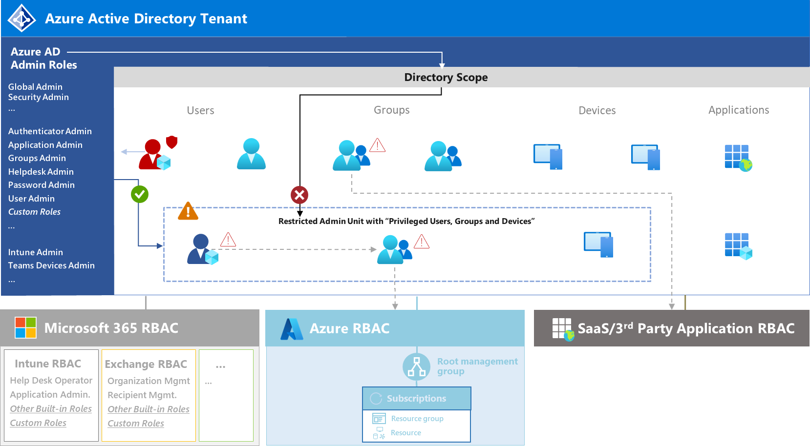Select the Root management group icon
810x446 pixels.
(x=417, y=366)
